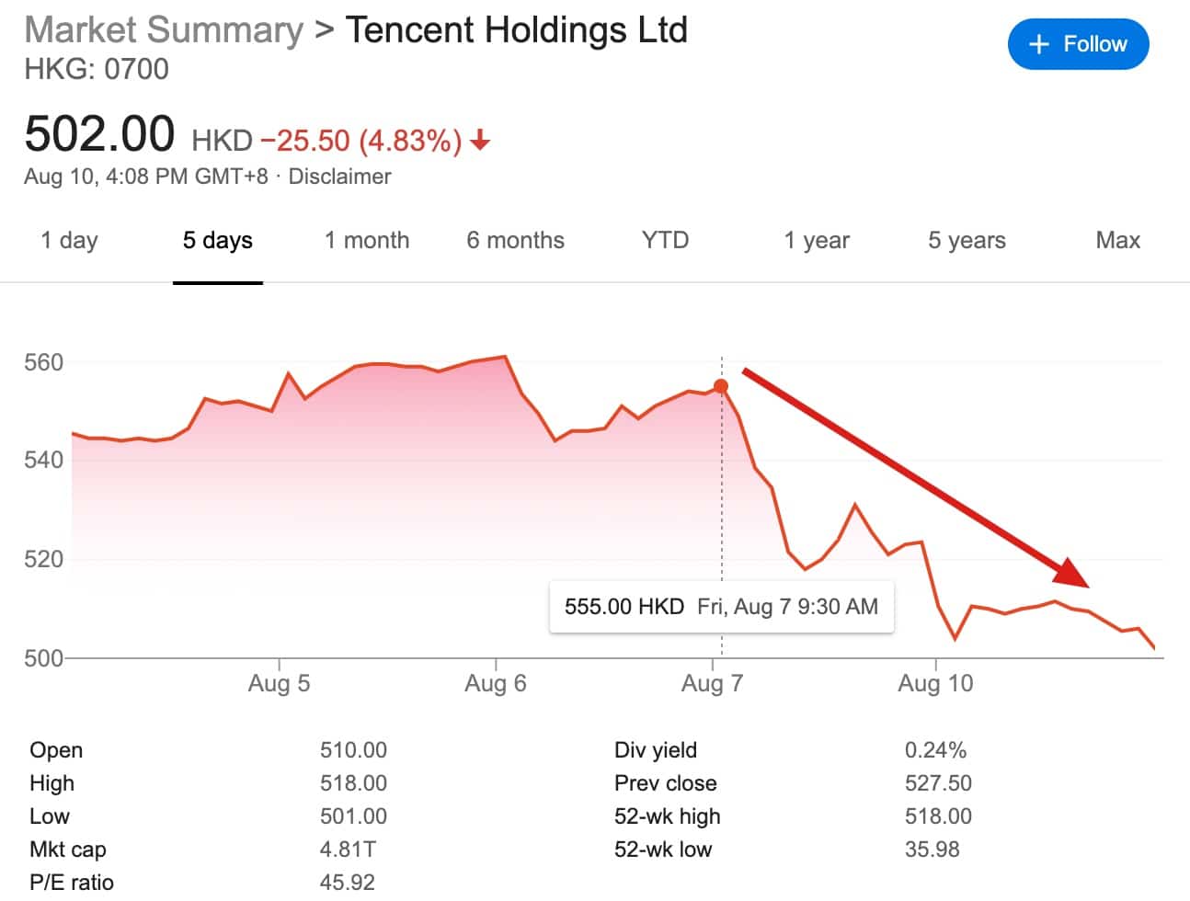Click the plus icon in Follow button
Viewport: 1190px width, 901px height.
(1038, 44)
